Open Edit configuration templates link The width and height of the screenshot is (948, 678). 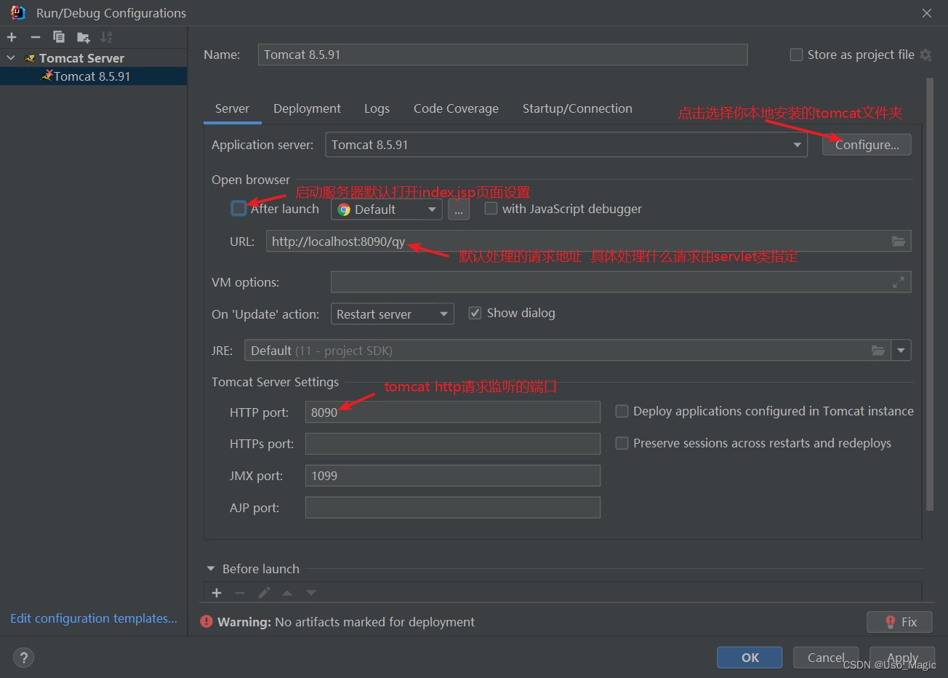point(94,618)
